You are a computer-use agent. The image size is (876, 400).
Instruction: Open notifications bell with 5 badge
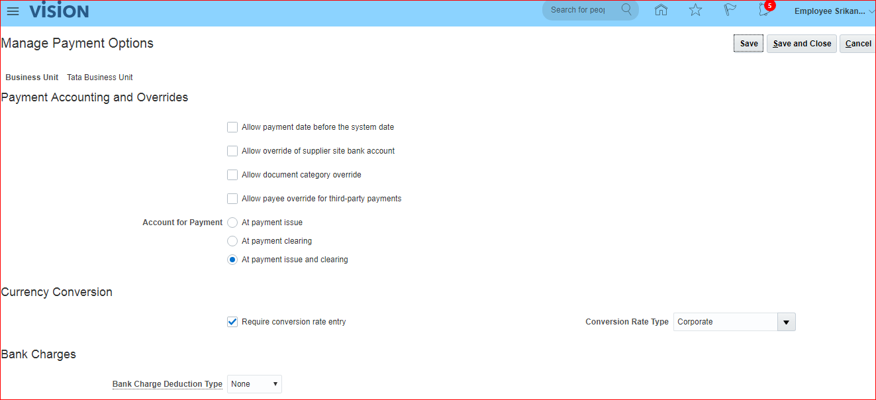[765, 10]
